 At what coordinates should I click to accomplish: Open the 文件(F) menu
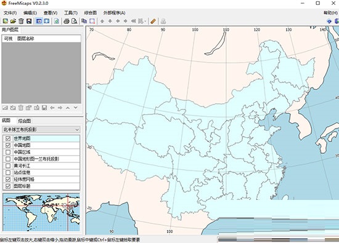click(x=10, y=13)
